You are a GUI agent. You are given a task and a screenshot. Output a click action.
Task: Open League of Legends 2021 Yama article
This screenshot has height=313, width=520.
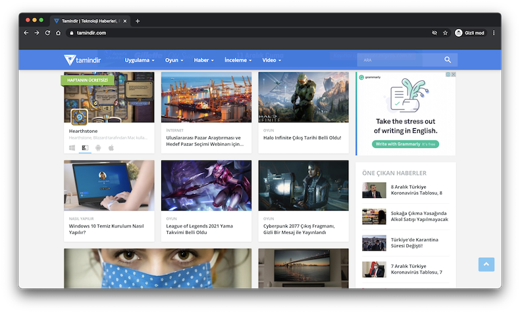click(199, 229)
